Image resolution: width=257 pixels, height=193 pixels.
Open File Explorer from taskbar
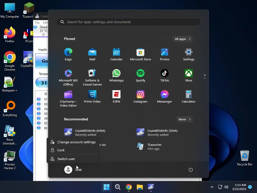(x=140, y=187)
